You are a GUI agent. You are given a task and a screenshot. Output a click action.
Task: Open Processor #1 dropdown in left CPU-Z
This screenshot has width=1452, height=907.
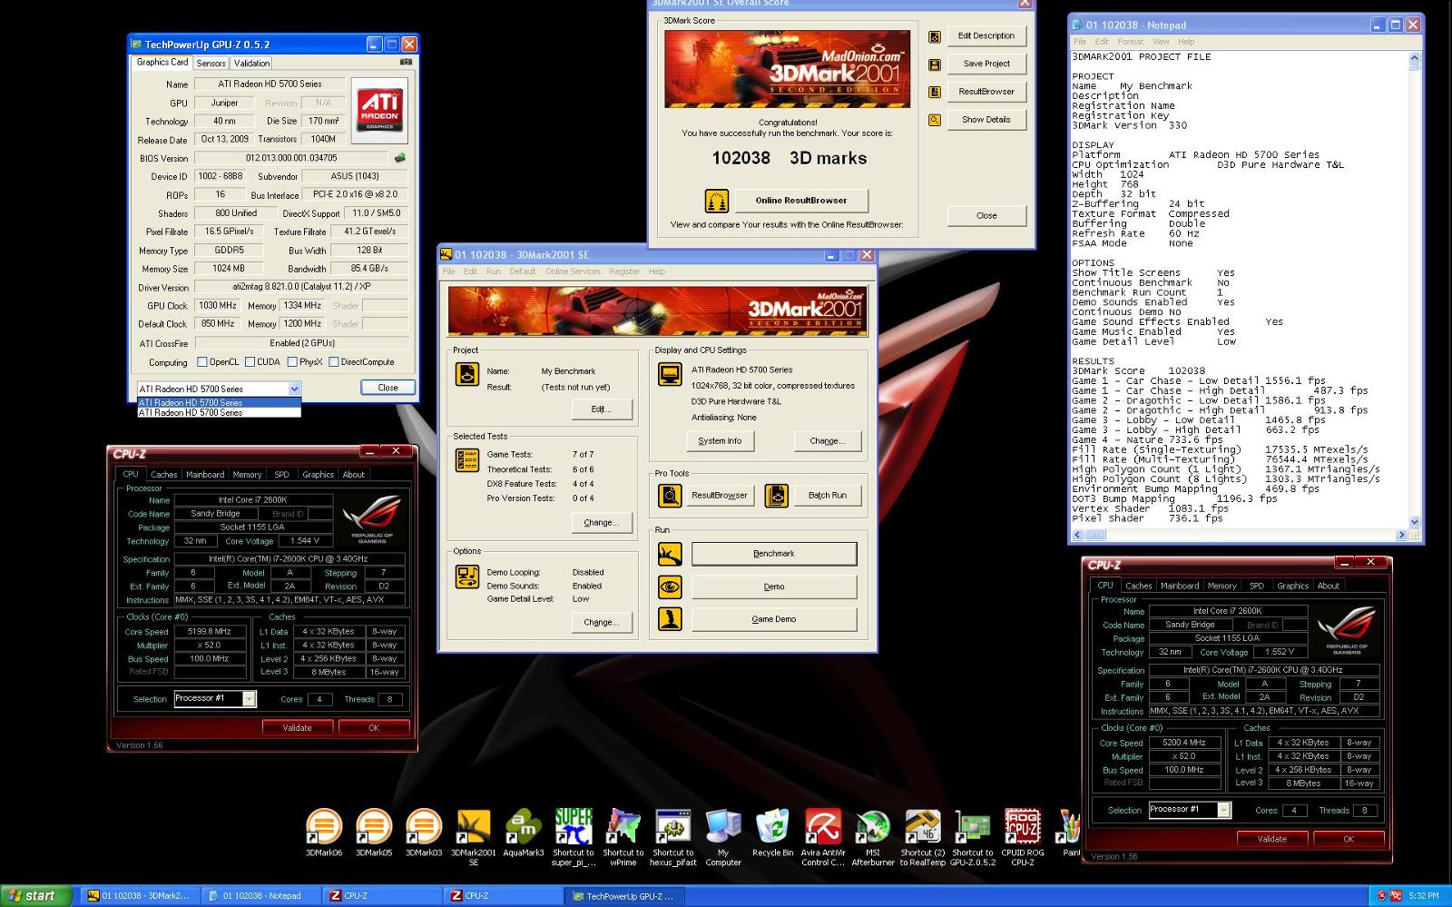[x=249, y=699]
